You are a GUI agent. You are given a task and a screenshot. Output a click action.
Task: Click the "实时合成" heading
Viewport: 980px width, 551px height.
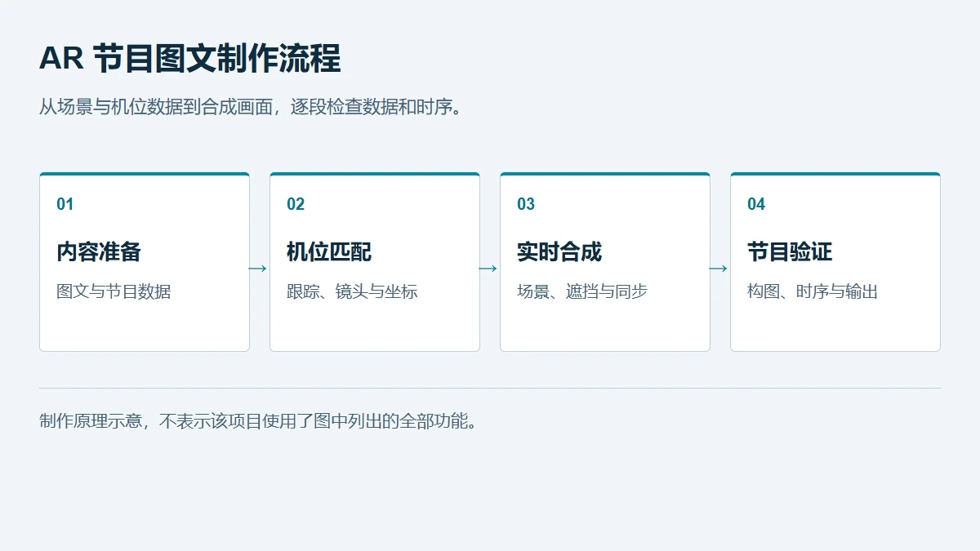coord(559,251)
